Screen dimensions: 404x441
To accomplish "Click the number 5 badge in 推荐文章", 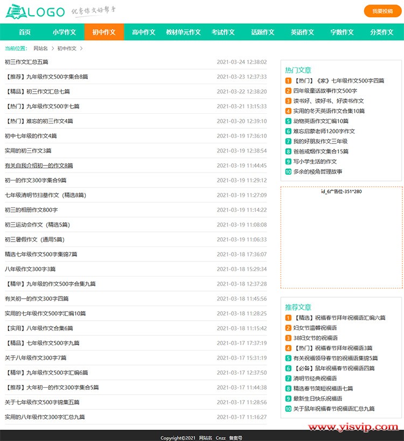I will coord(288,358).
